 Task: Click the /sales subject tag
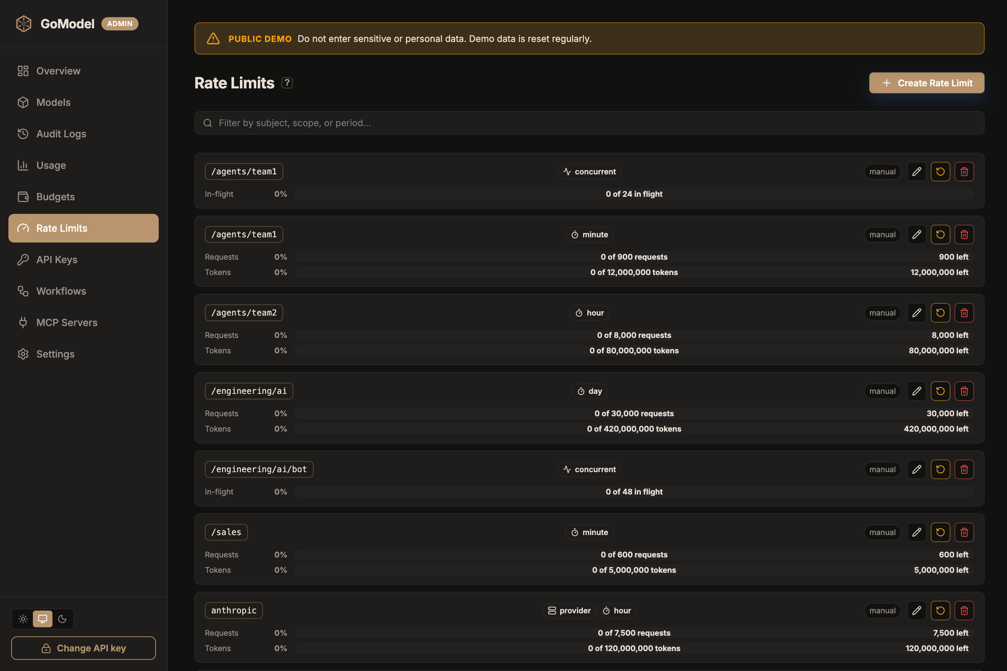coord(226,532)
